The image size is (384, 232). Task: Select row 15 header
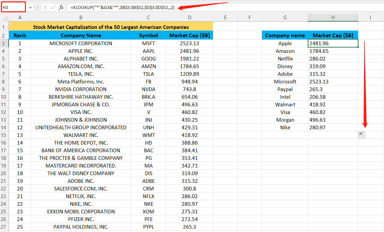(x=4, y=135)
